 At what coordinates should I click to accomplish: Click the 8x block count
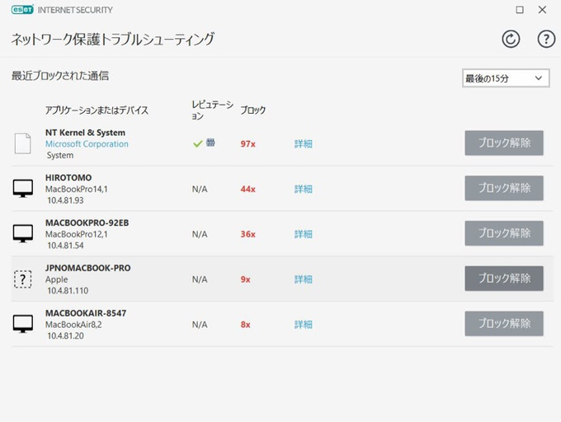246,325
